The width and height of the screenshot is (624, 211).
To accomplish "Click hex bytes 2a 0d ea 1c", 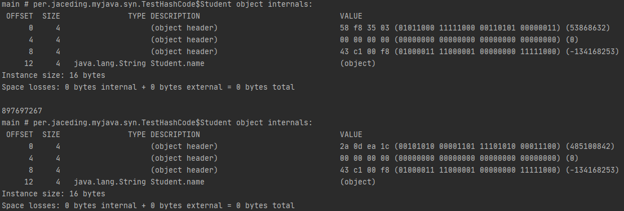I will pyautogui.click(x=365, y=146).
